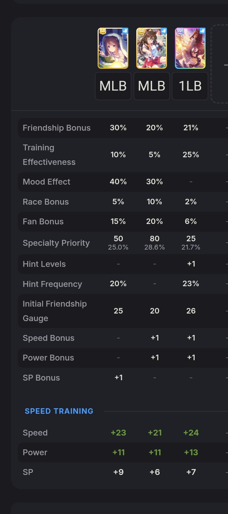
Task: Change the limit break MLB under the hooded girl card
Action: 113,86
